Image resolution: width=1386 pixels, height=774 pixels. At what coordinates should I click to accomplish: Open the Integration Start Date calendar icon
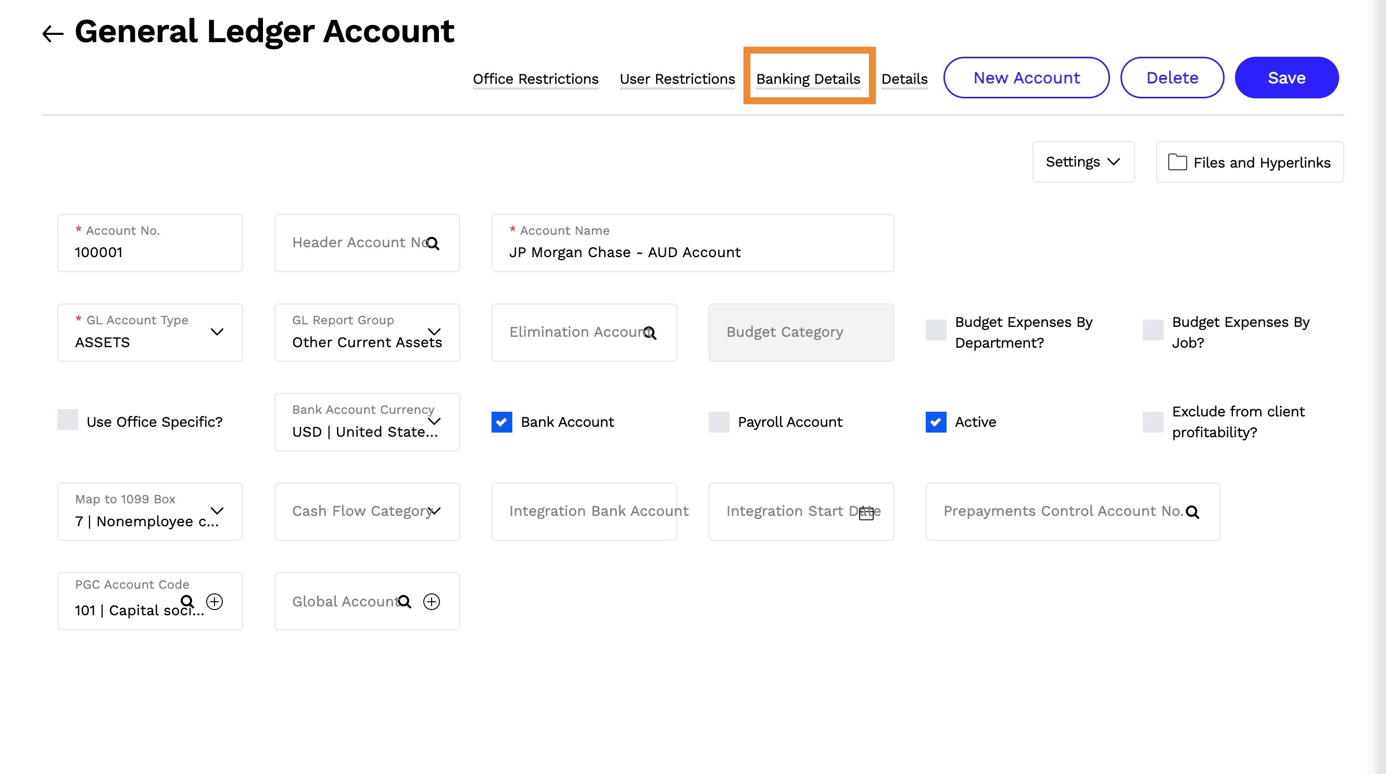[x=866, y=513]
